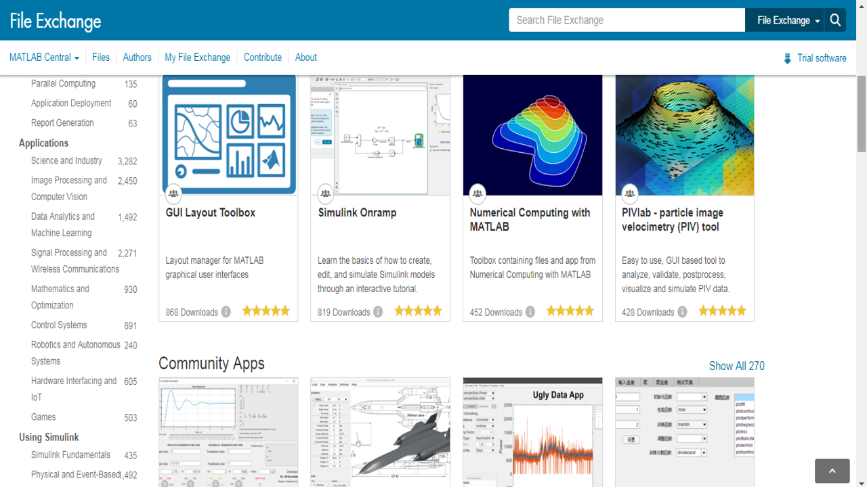Viewport: 867px width, 487px height.
Task: Click community badge icon on PIVlab card
Action: point(630,193)
